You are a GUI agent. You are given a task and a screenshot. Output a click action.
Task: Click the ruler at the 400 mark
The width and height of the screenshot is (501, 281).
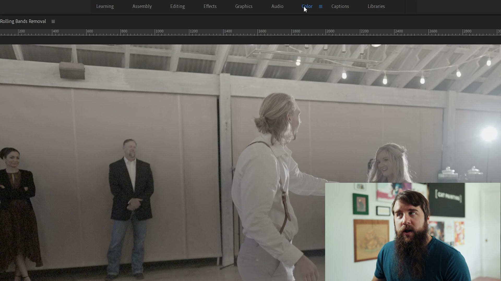pyautogui.click(x=56, y=31)
